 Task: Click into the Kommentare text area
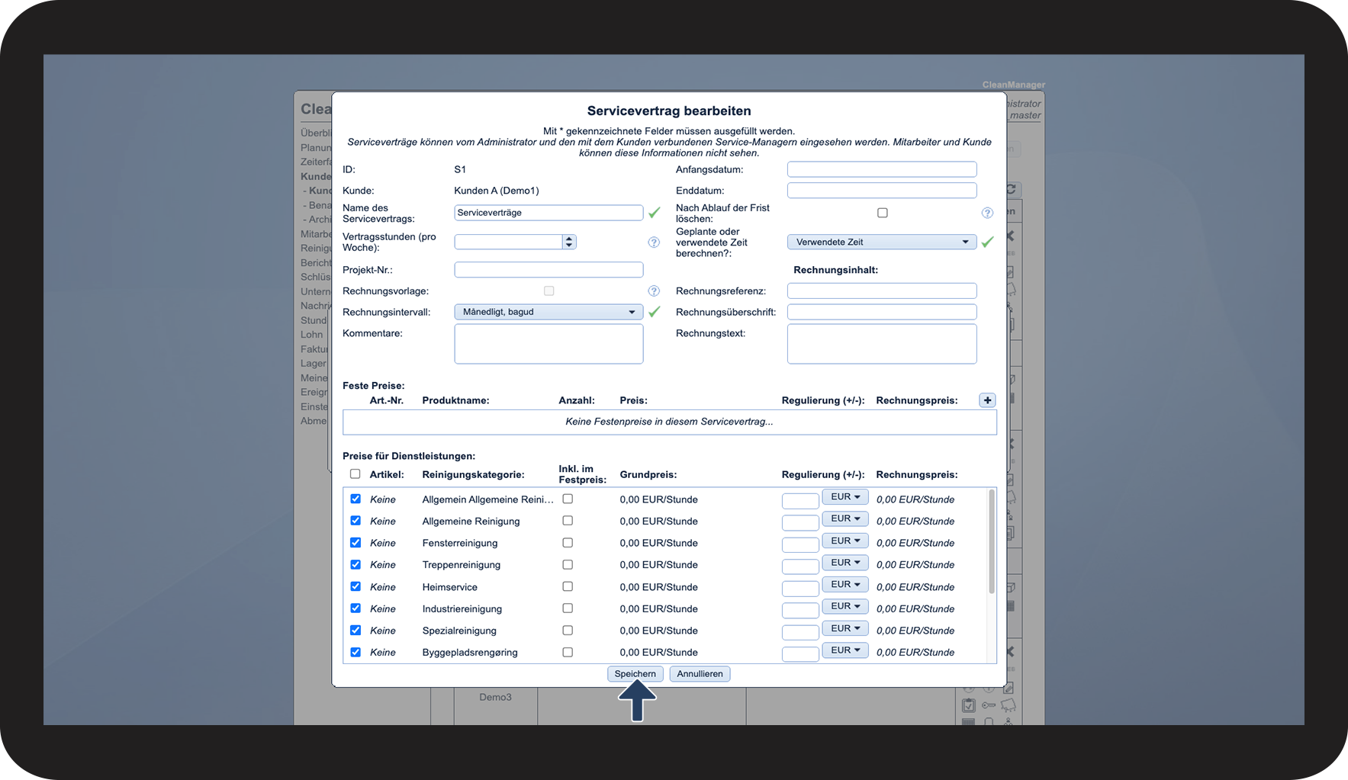click(549, 344)
